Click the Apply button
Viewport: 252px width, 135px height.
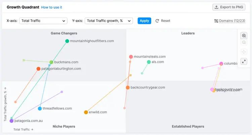click(x=144, y=21)
